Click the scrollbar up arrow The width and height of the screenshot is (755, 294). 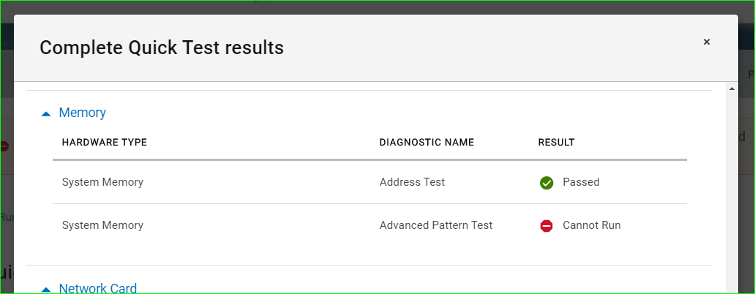click(732, 89)
